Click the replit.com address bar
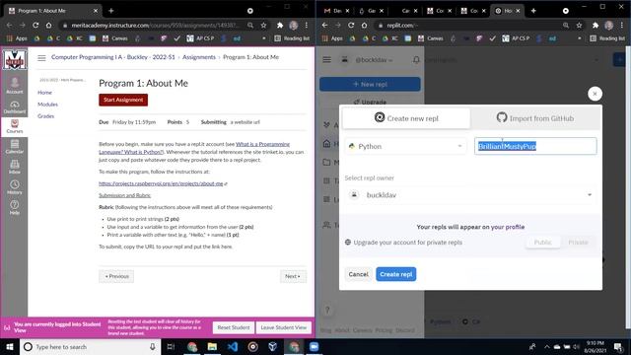The height and width of the screenshot is (355, 631). coord(469,25)
